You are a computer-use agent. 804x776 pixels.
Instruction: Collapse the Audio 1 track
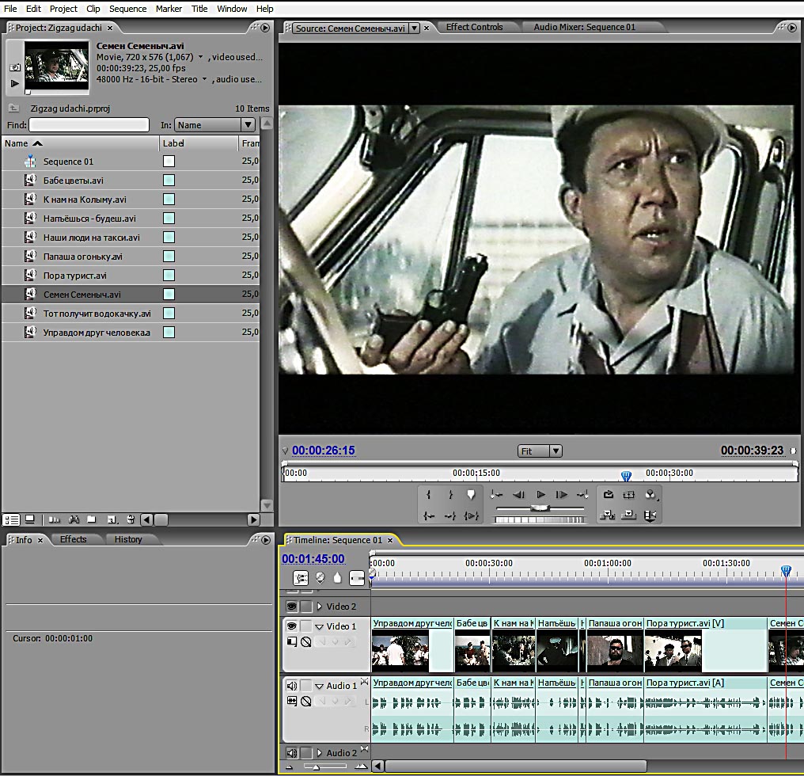point(320,687)
